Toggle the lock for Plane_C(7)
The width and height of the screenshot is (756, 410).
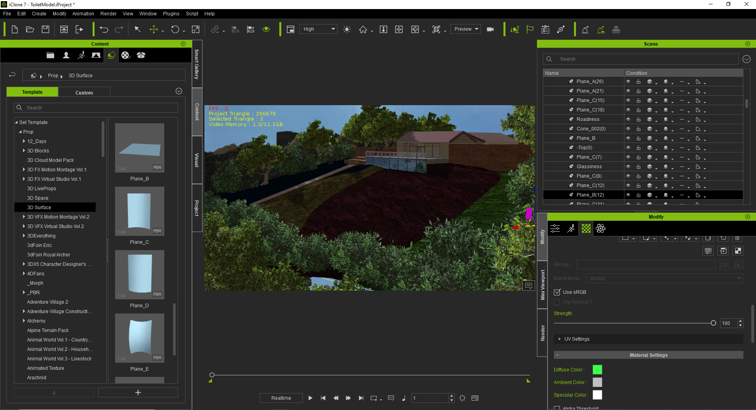(639, 157)
